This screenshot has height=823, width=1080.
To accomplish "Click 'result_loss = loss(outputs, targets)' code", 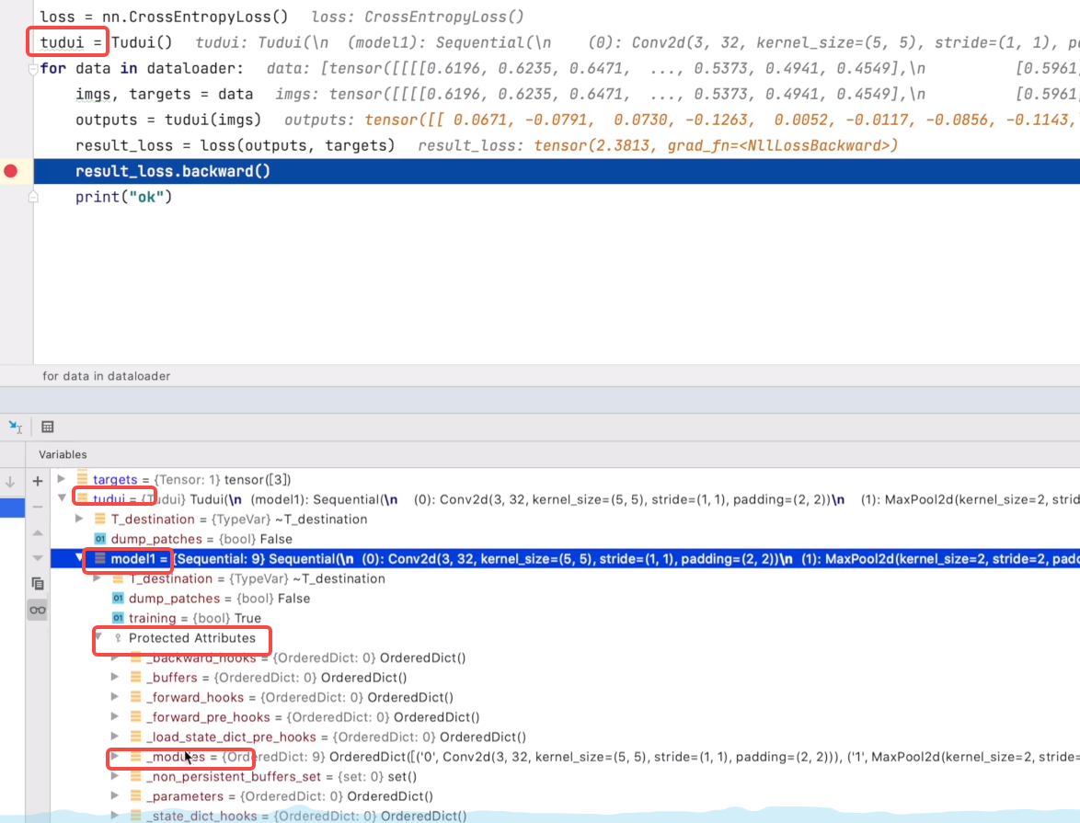I will 235,145.
